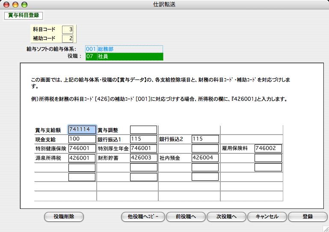Click the 科目コード field
Viewport: 329px width, 232px height.
pos(68,29)
